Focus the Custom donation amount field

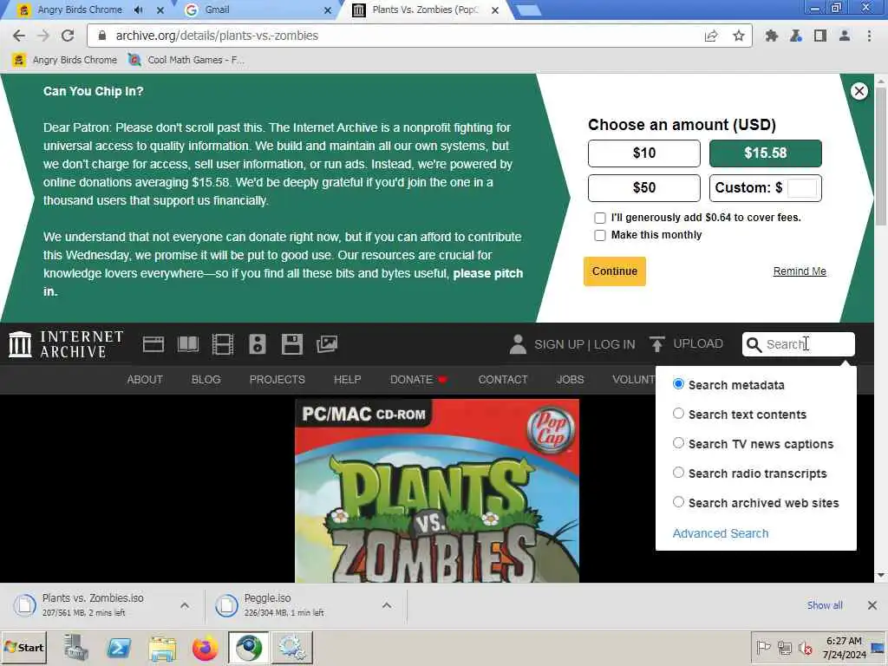[802, 188]
